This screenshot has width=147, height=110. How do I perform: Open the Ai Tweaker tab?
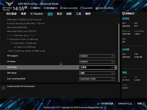click(x=37, y=14)
